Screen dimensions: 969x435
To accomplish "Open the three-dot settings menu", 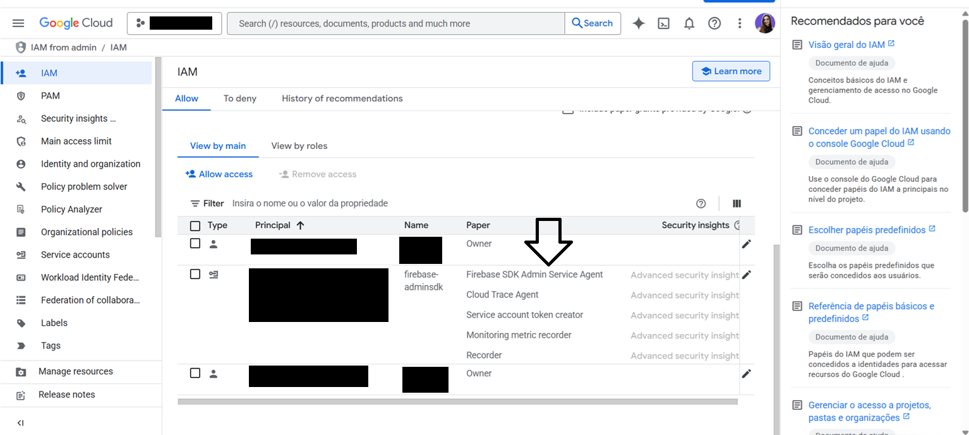I will [x=740, y=23].
